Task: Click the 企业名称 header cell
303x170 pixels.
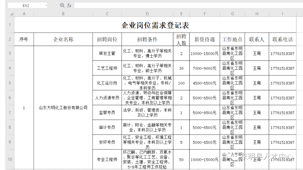Action: (63, 39)
